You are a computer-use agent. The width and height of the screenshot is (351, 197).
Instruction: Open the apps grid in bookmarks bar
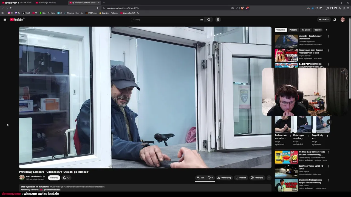(x=3, y=13)
